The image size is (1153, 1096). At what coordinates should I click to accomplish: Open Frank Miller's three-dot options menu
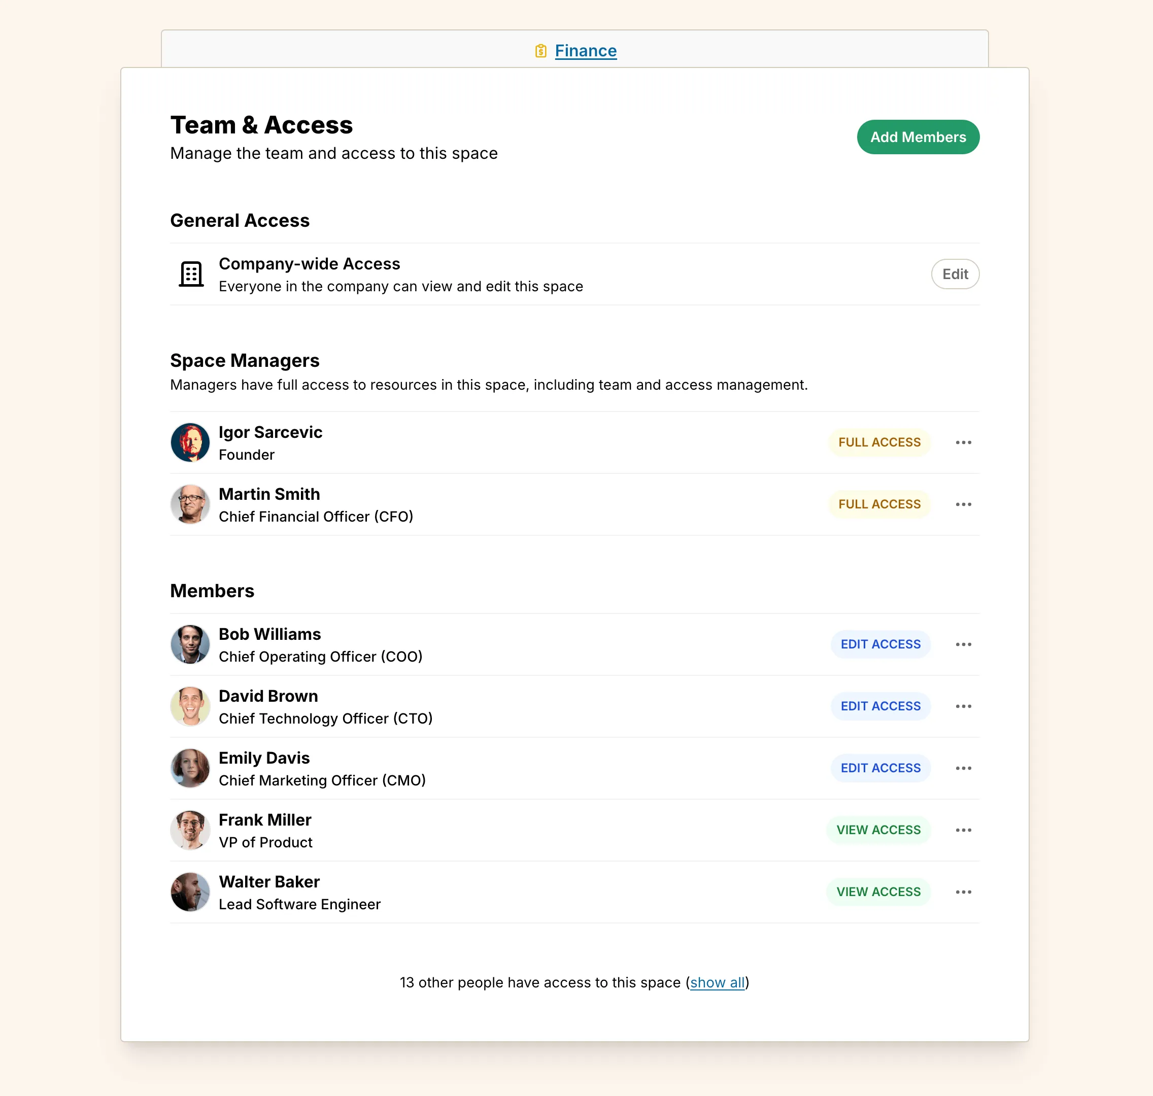[x=963, y=830]
